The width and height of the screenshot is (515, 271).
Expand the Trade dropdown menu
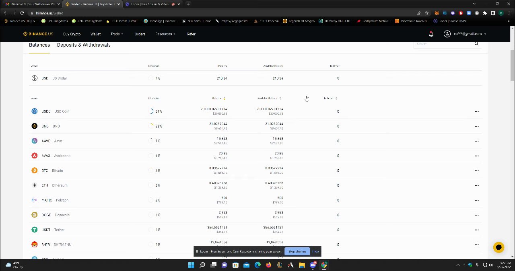point(117,34)
